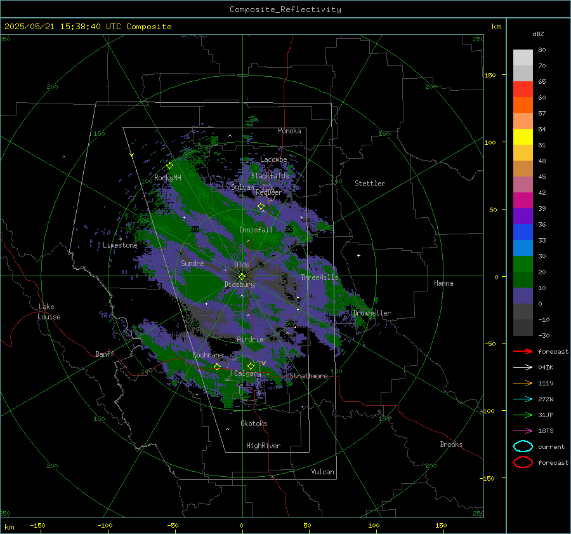Click the yellow diamond marker above Calgary
Image resolution: width=571 pixels, height=534 pixels.
(x=251, y=366)
